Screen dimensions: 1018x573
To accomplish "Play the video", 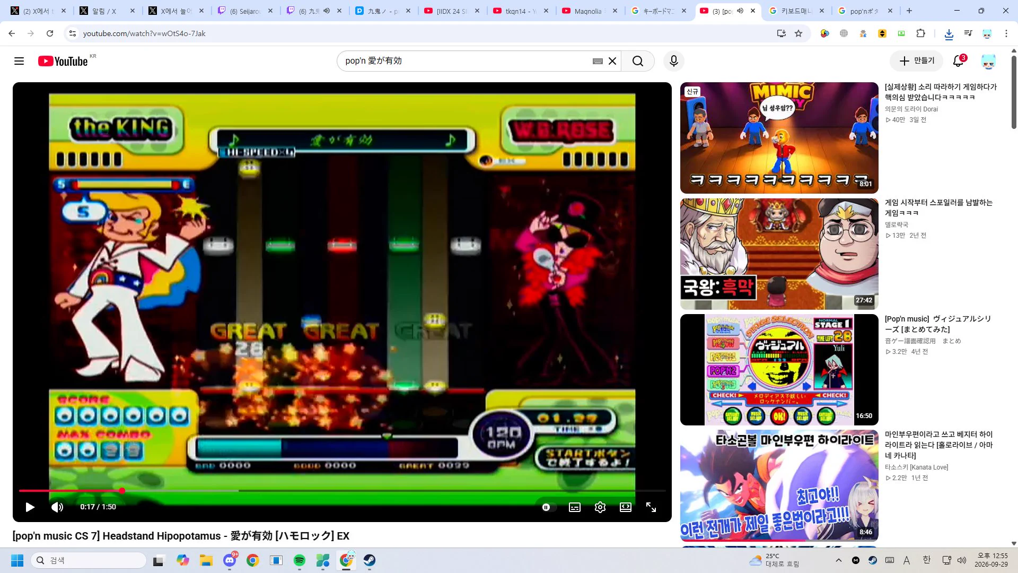I will pyautogui.click(x=30, y=507).
